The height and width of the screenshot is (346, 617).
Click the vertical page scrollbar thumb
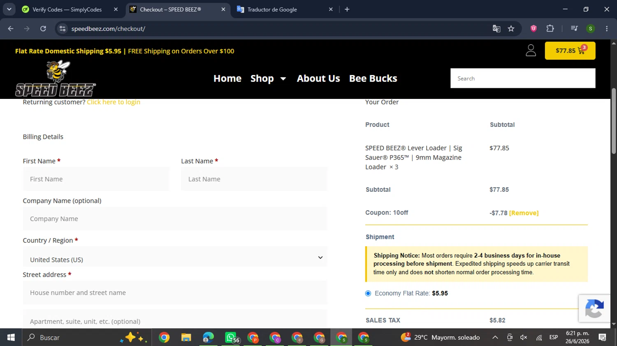[614, 121]
